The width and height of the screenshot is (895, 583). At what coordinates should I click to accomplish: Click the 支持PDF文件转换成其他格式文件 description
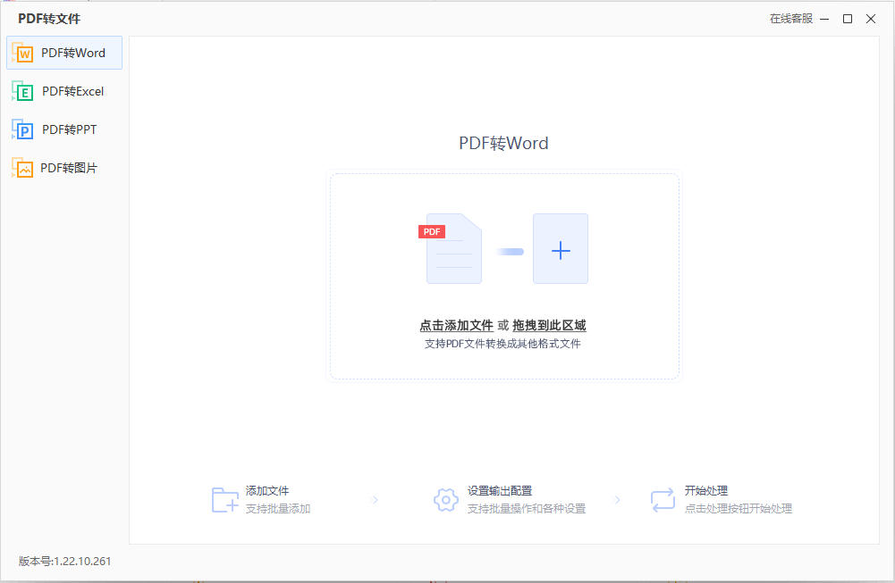coord(502,344)
